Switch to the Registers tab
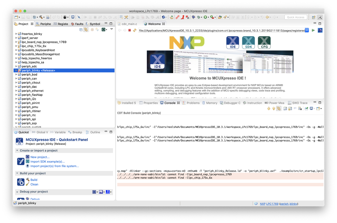Image resolution: width=337 pixels, height=223 pixels. [61, 24]
